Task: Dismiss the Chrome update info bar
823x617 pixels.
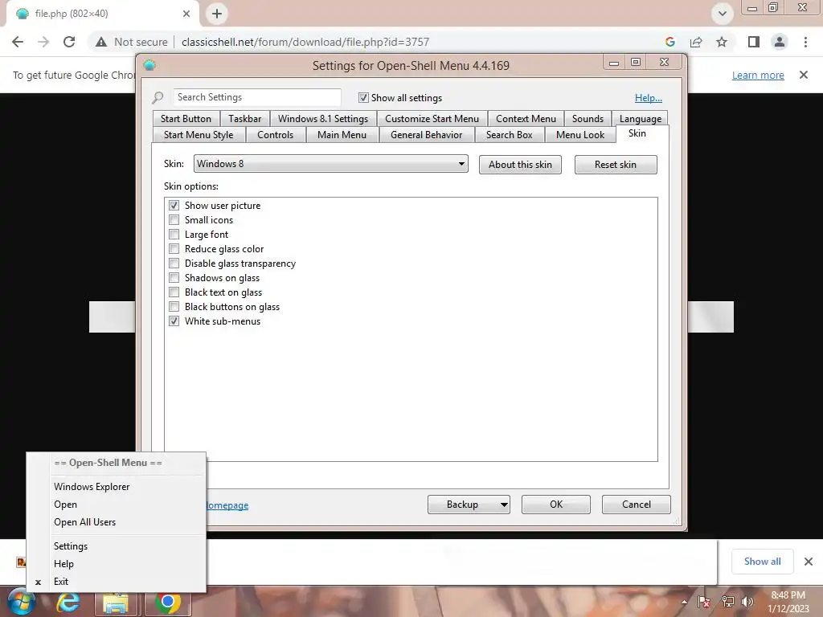Action: (x=804, y=75)
